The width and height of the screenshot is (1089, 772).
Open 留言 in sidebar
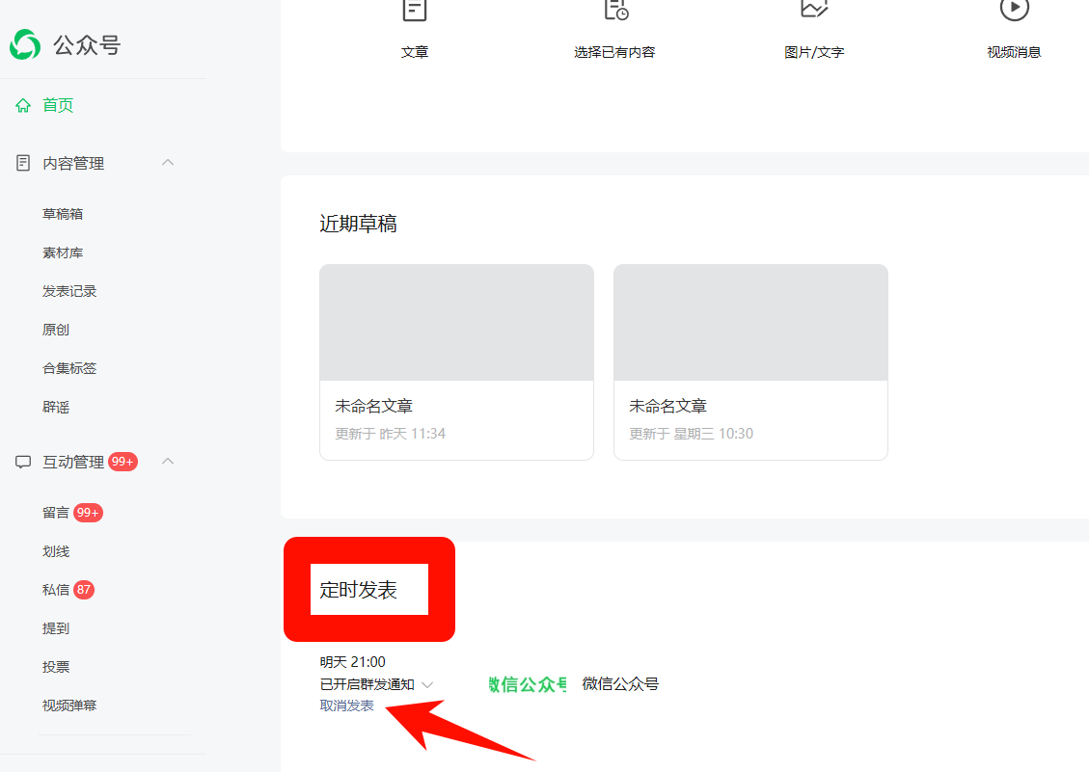[56, 513]
